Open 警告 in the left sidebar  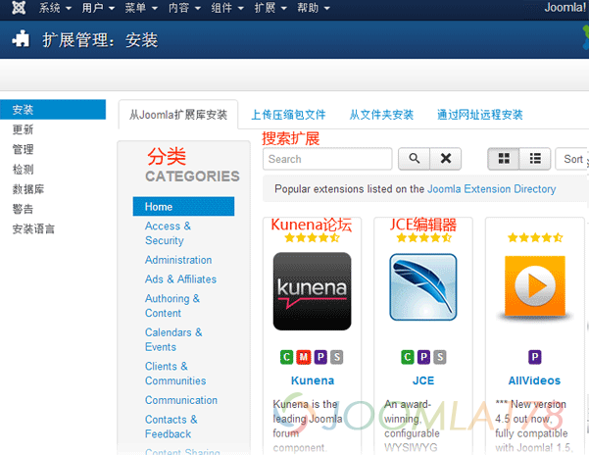pos(23,209)
